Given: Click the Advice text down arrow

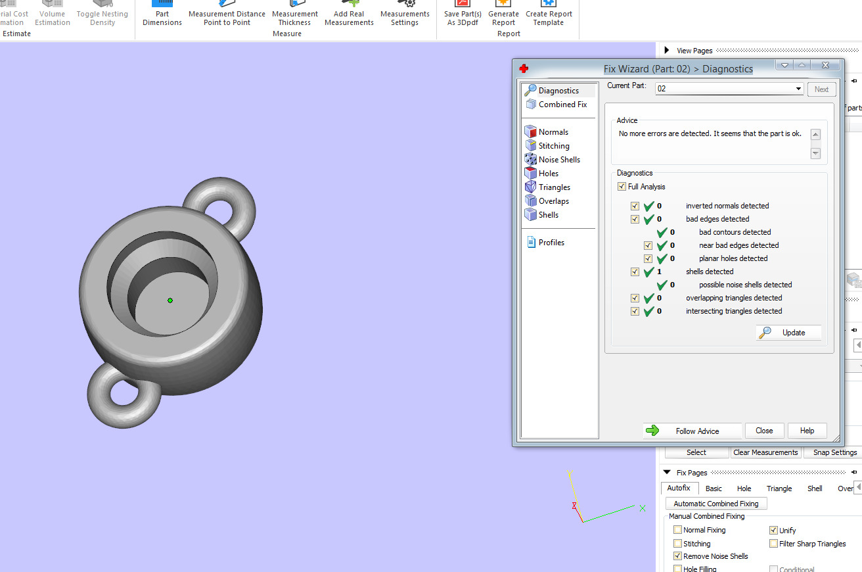Looking at the screenshot, I should tap(815, 153).
